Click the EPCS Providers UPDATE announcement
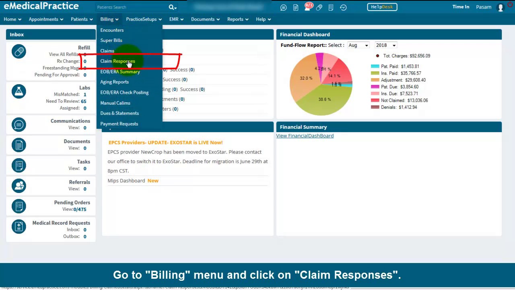 point(165,143)
